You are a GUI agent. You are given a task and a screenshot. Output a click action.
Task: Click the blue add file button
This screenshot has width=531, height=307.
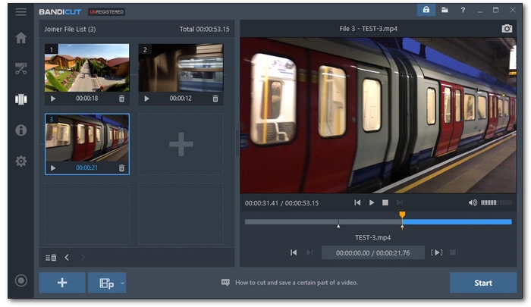pyautogui.click(x=62, y=283)
